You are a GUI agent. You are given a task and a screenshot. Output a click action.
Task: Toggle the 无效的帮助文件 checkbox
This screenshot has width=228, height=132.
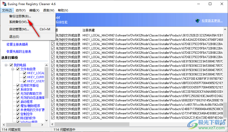tap(18, 94)
